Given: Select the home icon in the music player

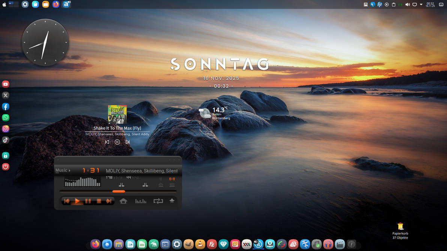Looking at the screenshot, I should point(124,201).
